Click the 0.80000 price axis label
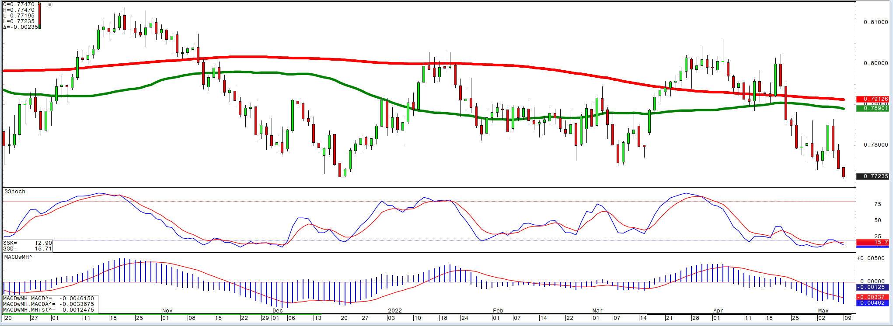The height and width of the screenshot is (326, 893). (876, 63)
